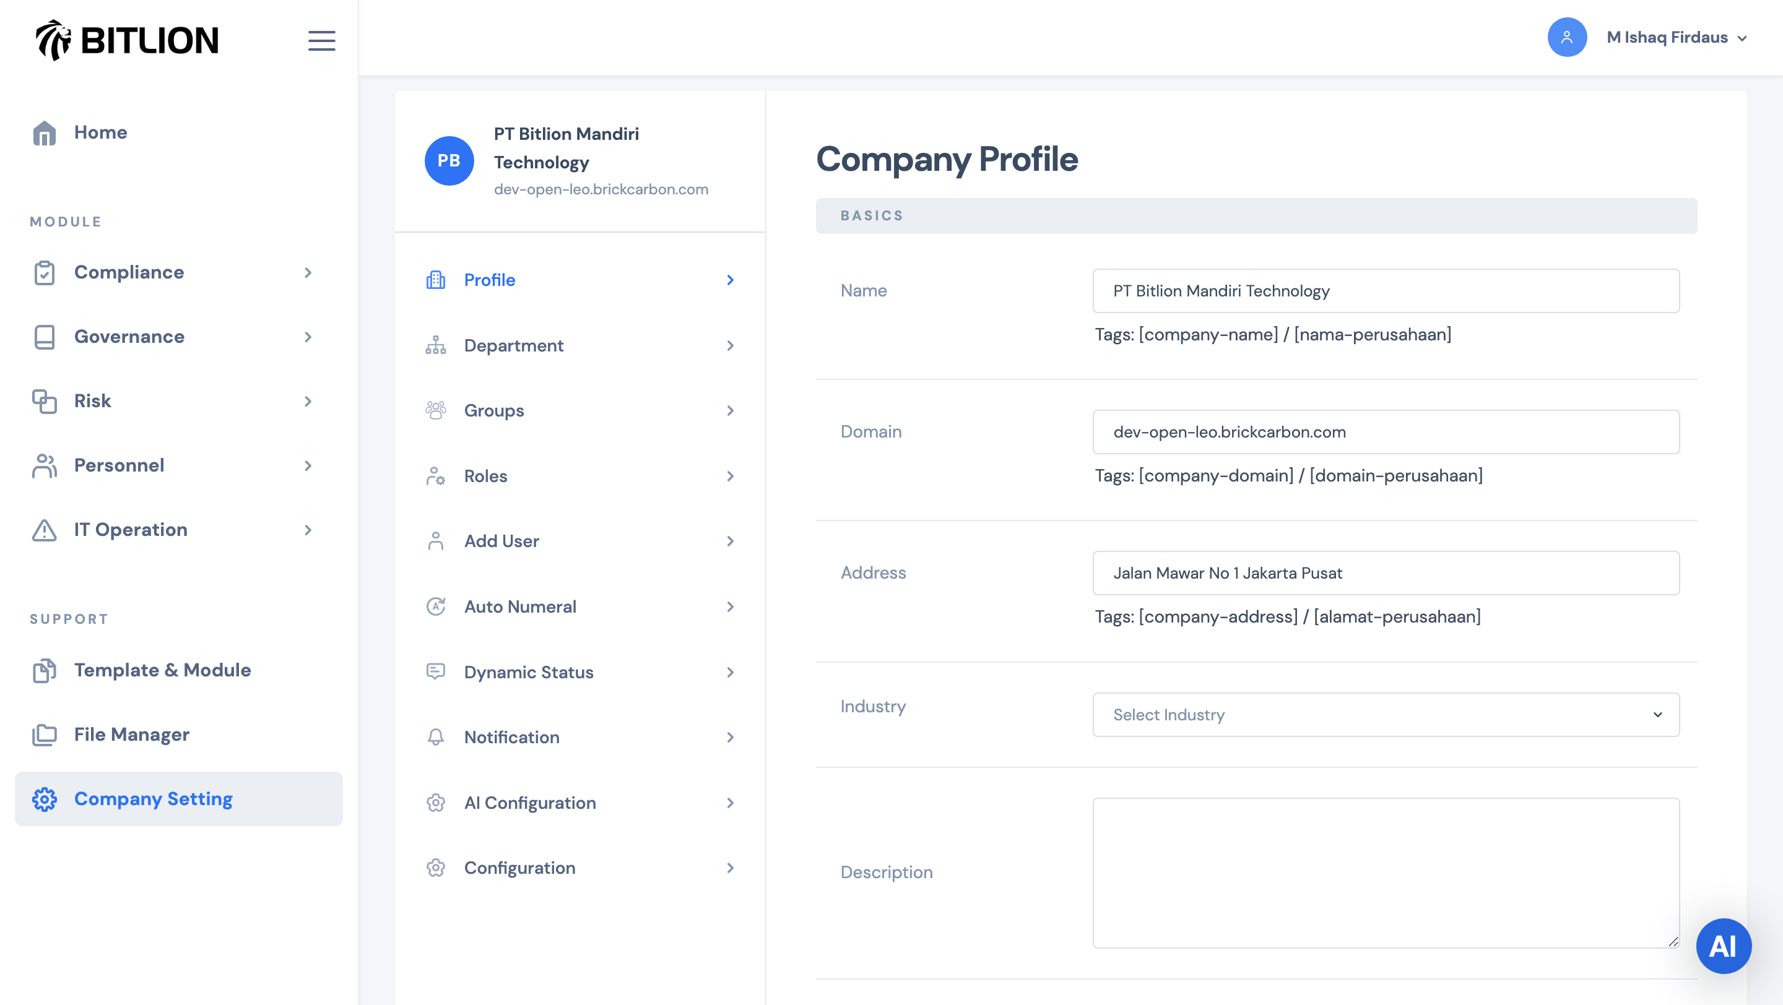Expand the IT Operation module chevron
The width and height of the screenshot is (1783, 1005).
coord(308,530)
